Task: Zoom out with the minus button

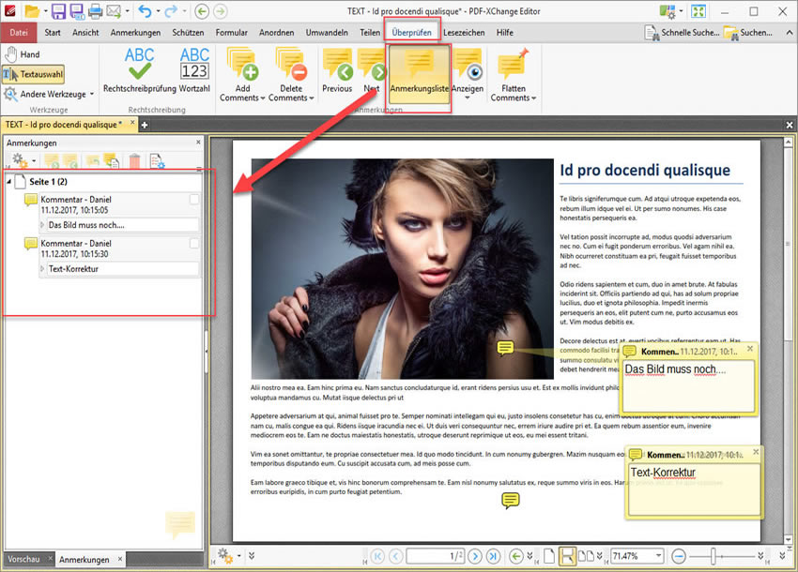Action: (679, 556)
